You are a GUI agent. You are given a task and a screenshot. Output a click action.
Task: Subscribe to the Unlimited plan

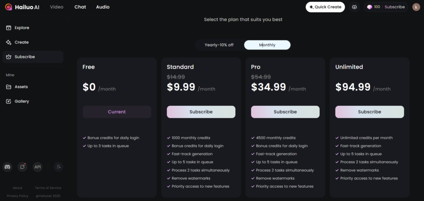[x=370, y=112]
